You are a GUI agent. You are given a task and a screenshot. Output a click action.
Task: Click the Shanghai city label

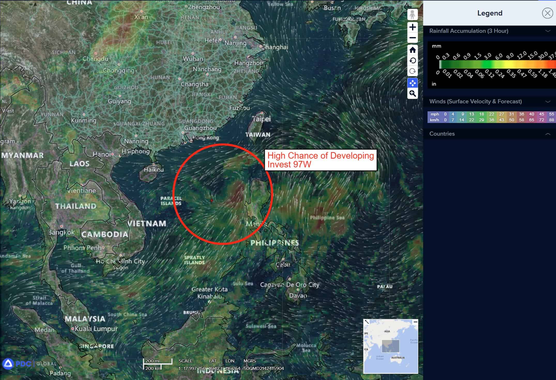(x=275, y=47)
